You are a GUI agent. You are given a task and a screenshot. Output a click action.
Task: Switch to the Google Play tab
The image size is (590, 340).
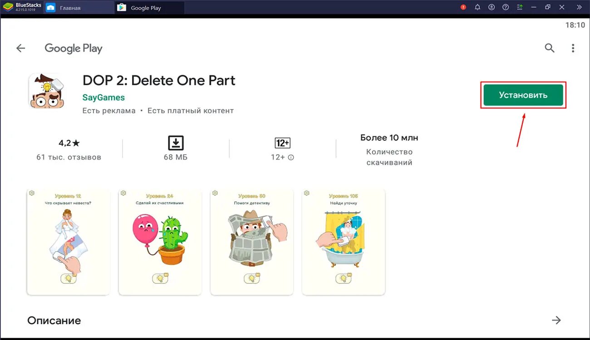tap(150, 8)
